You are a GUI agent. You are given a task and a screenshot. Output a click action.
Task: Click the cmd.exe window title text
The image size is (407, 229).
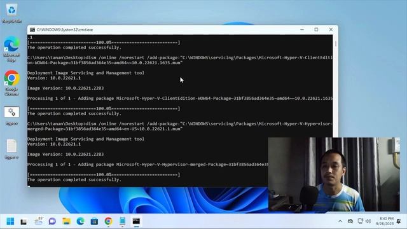65,30
